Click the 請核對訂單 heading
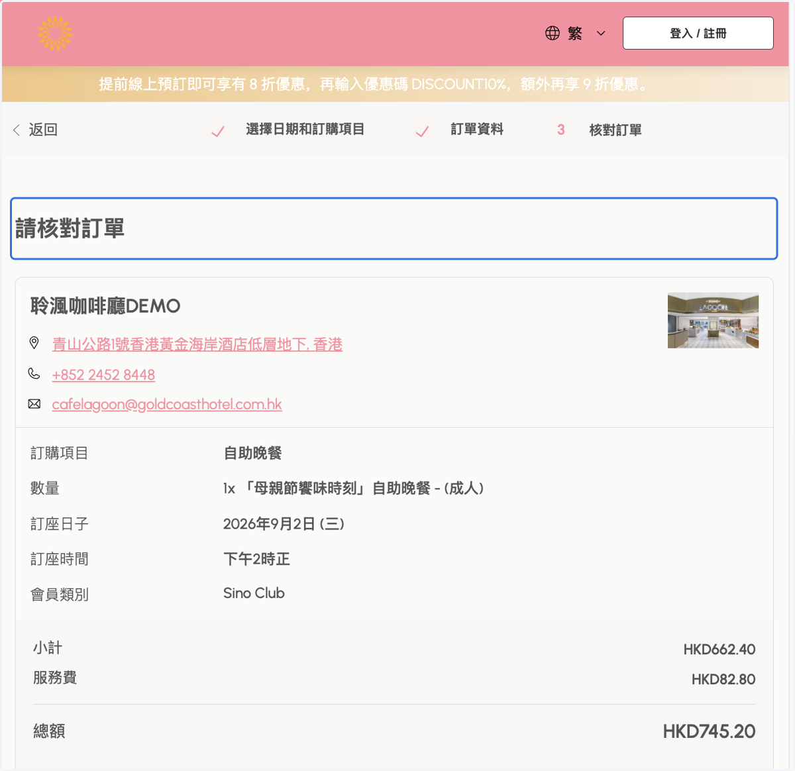The height and width of the screenshot is (771, 795). [70, 229]
